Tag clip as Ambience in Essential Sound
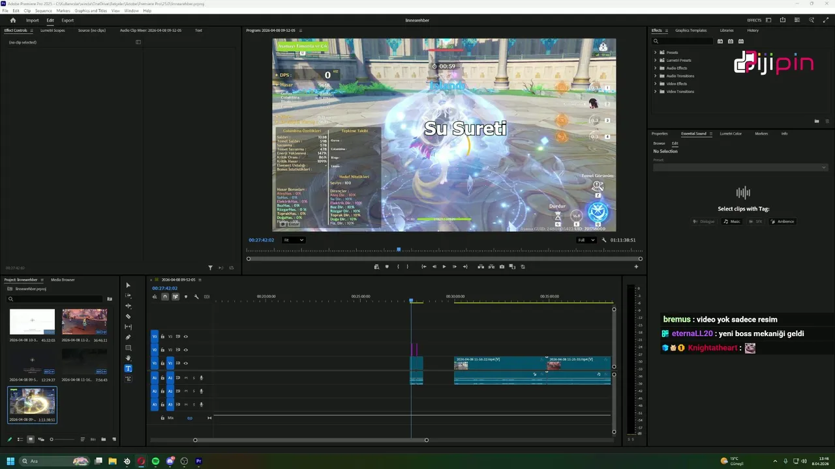 [x=782, y=221]
